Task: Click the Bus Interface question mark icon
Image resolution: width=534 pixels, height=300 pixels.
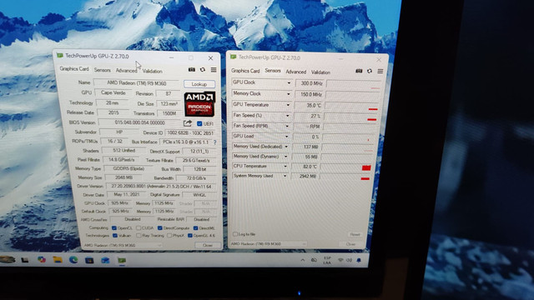Action: point(214,142)
